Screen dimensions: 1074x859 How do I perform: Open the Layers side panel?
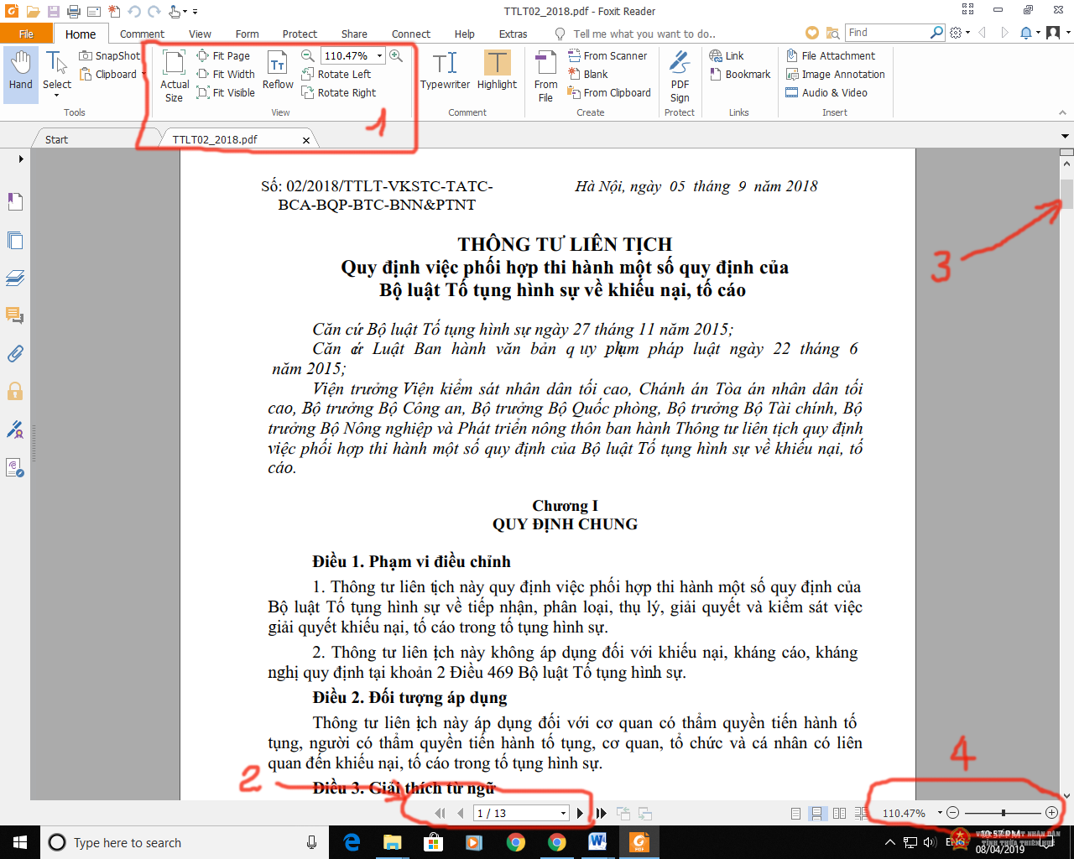coord(15,278)
